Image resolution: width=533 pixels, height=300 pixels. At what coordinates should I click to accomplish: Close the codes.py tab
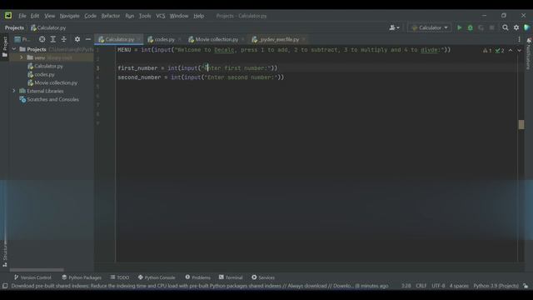179,39
